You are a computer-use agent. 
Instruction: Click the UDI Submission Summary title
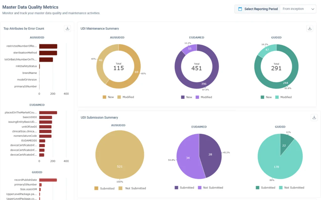point(99,117)
